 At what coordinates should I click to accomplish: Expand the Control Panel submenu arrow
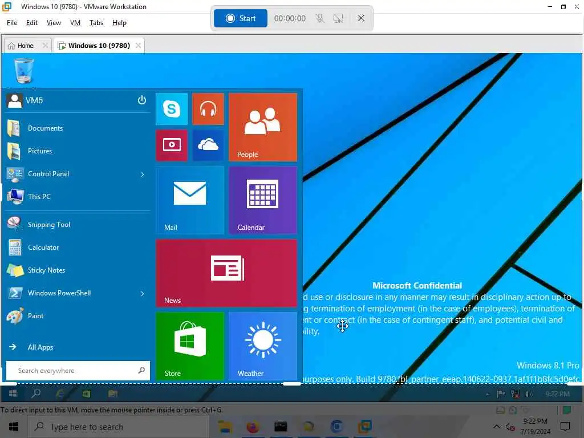click(x=142, y=175)
